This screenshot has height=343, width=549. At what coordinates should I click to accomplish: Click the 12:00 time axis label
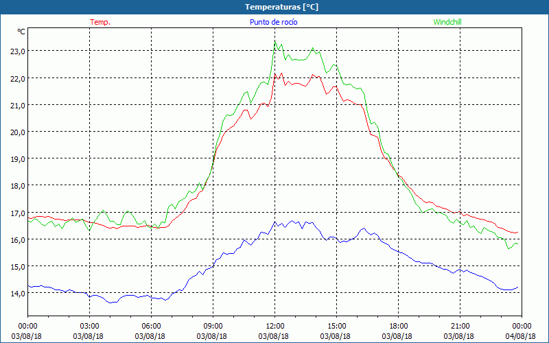(x=275, y=327)
